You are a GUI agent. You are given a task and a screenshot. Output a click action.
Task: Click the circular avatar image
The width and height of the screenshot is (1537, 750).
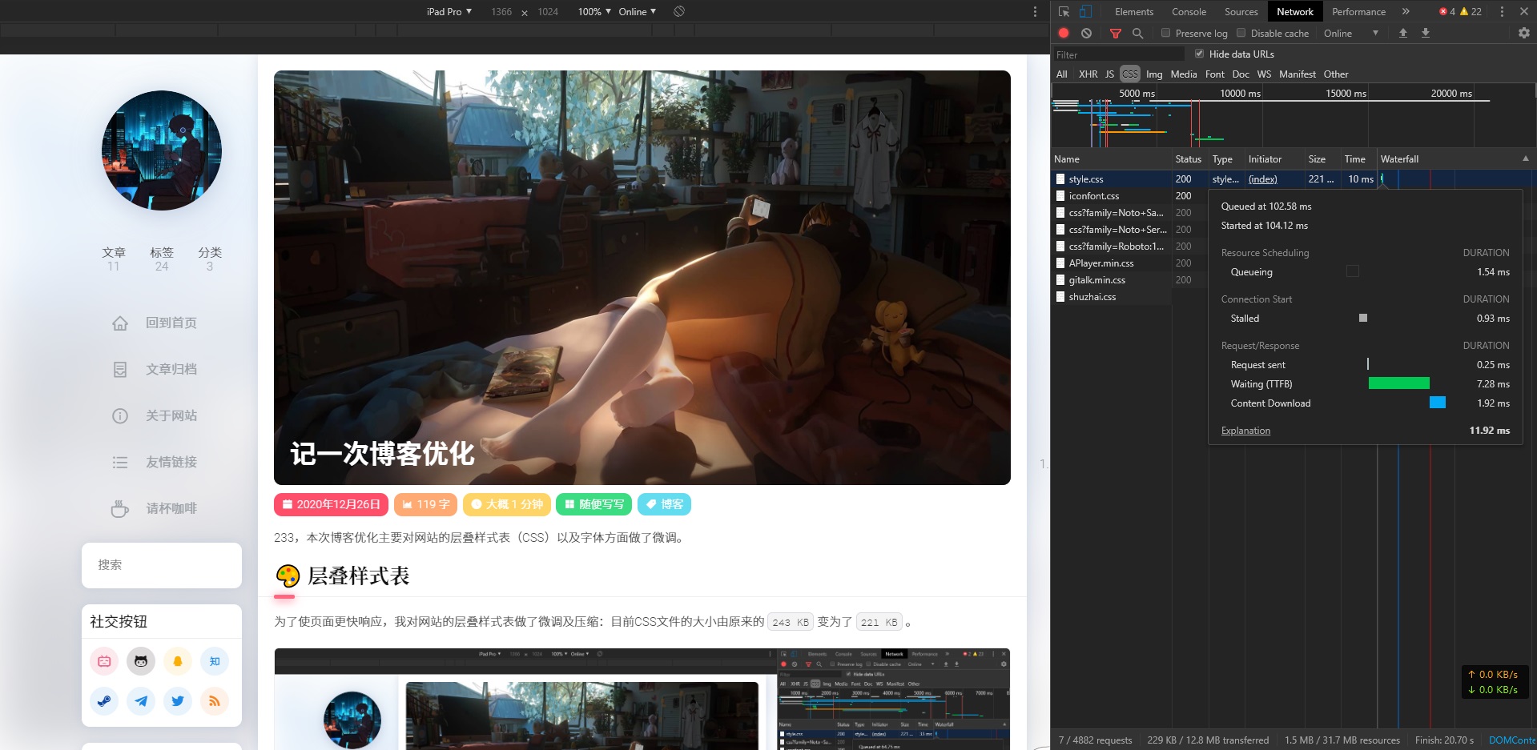click(x=162, y=150)
